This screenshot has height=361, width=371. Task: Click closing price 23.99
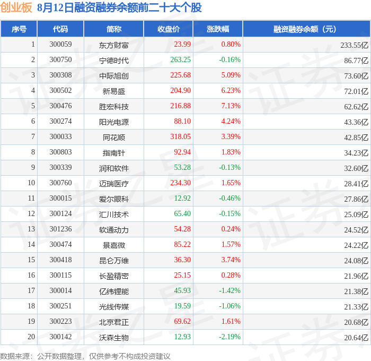point(182,44)
